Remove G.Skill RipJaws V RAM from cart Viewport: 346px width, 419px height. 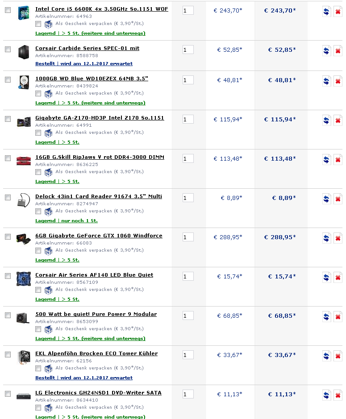point(338,160)
